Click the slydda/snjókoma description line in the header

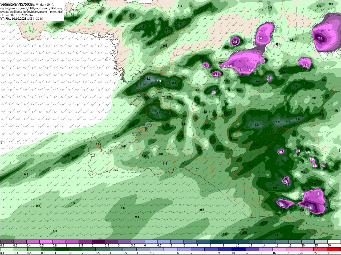click(x=32, y=12)
